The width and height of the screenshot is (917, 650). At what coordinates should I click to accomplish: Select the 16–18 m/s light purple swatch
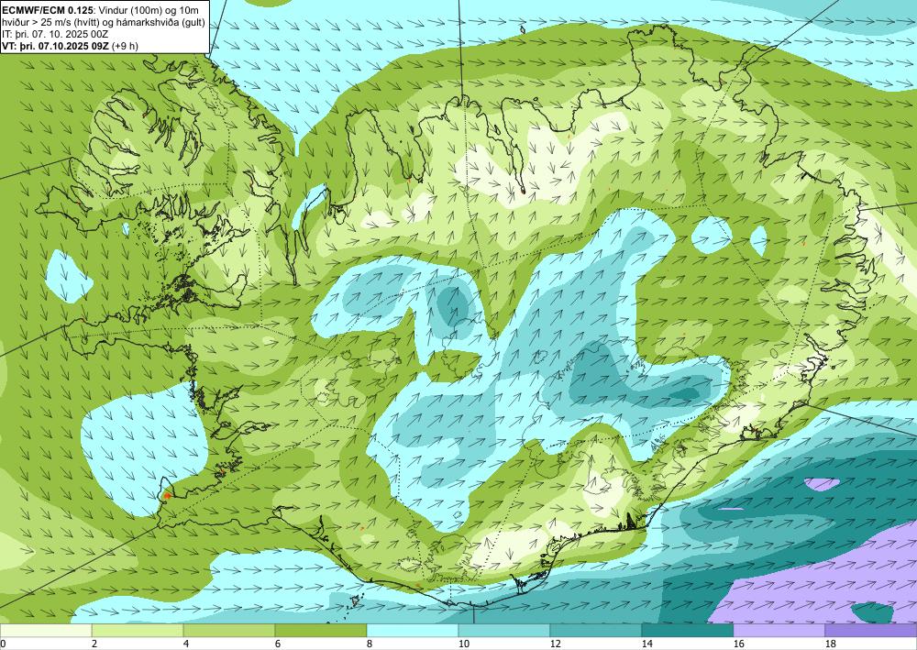click(x=779, y=630)
